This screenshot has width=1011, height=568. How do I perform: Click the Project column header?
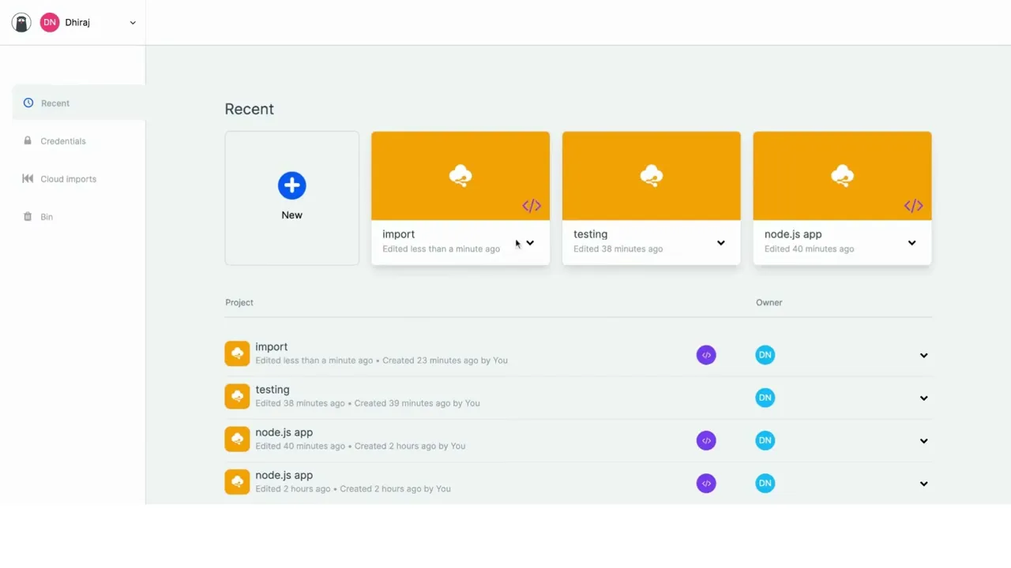pyautogui.click(x=239, y=302)
